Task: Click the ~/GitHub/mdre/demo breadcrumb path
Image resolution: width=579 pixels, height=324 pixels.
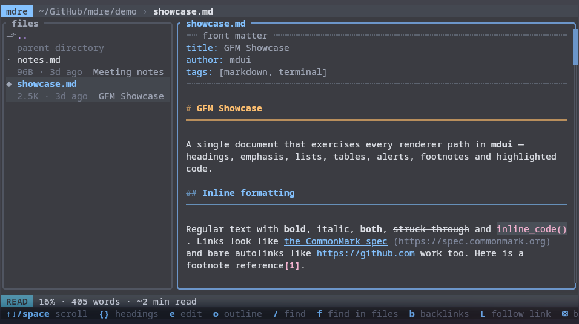Action: [87, 11]
